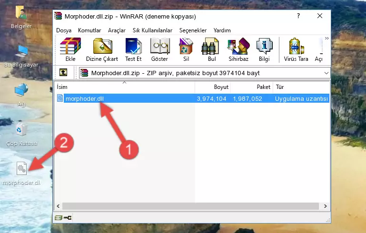Open the Bul find icon

coord(212,49)
